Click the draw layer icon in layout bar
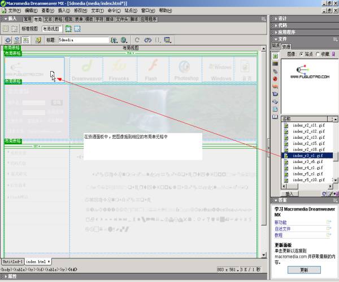The height and width of the screenshot is (282, 339). tap(15, 29)
